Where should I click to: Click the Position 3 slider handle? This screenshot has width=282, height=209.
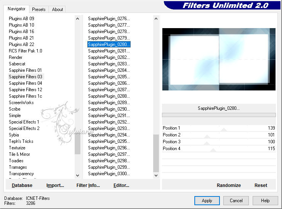click(x=207, y=143)
